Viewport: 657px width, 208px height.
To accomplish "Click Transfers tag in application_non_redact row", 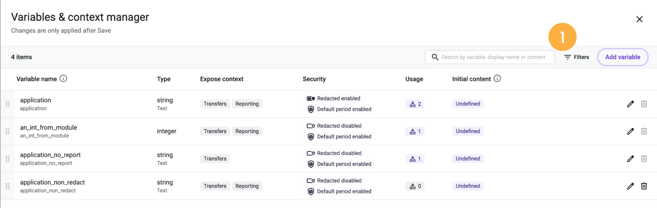I will click(215, 186).
